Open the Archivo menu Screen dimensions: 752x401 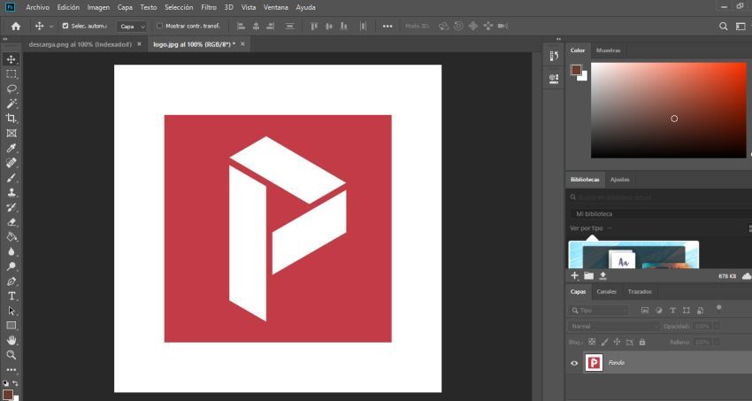pos(37,7)
